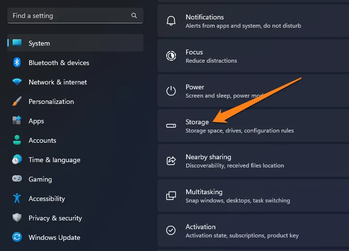The image size is (349, 251).
Task: Click the System monitor icon
Action: click(x=17, y=43)
